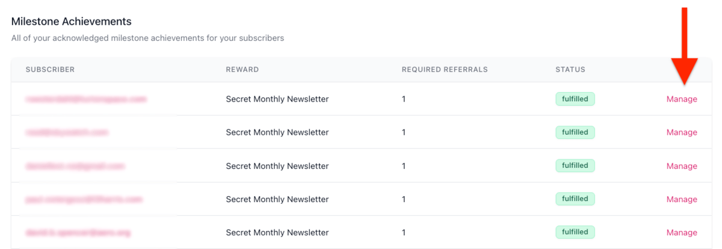
Task: Sort by the SUBSCRIBER column header
Action: (50, 70)
